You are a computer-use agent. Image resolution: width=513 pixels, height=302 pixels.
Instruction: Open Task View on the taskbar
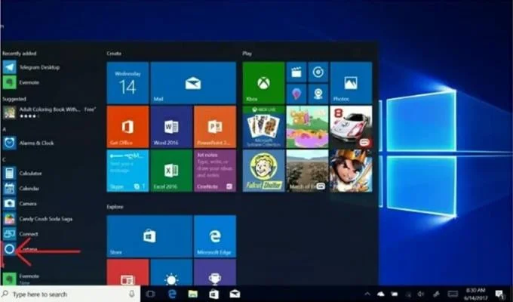(150, 294)
